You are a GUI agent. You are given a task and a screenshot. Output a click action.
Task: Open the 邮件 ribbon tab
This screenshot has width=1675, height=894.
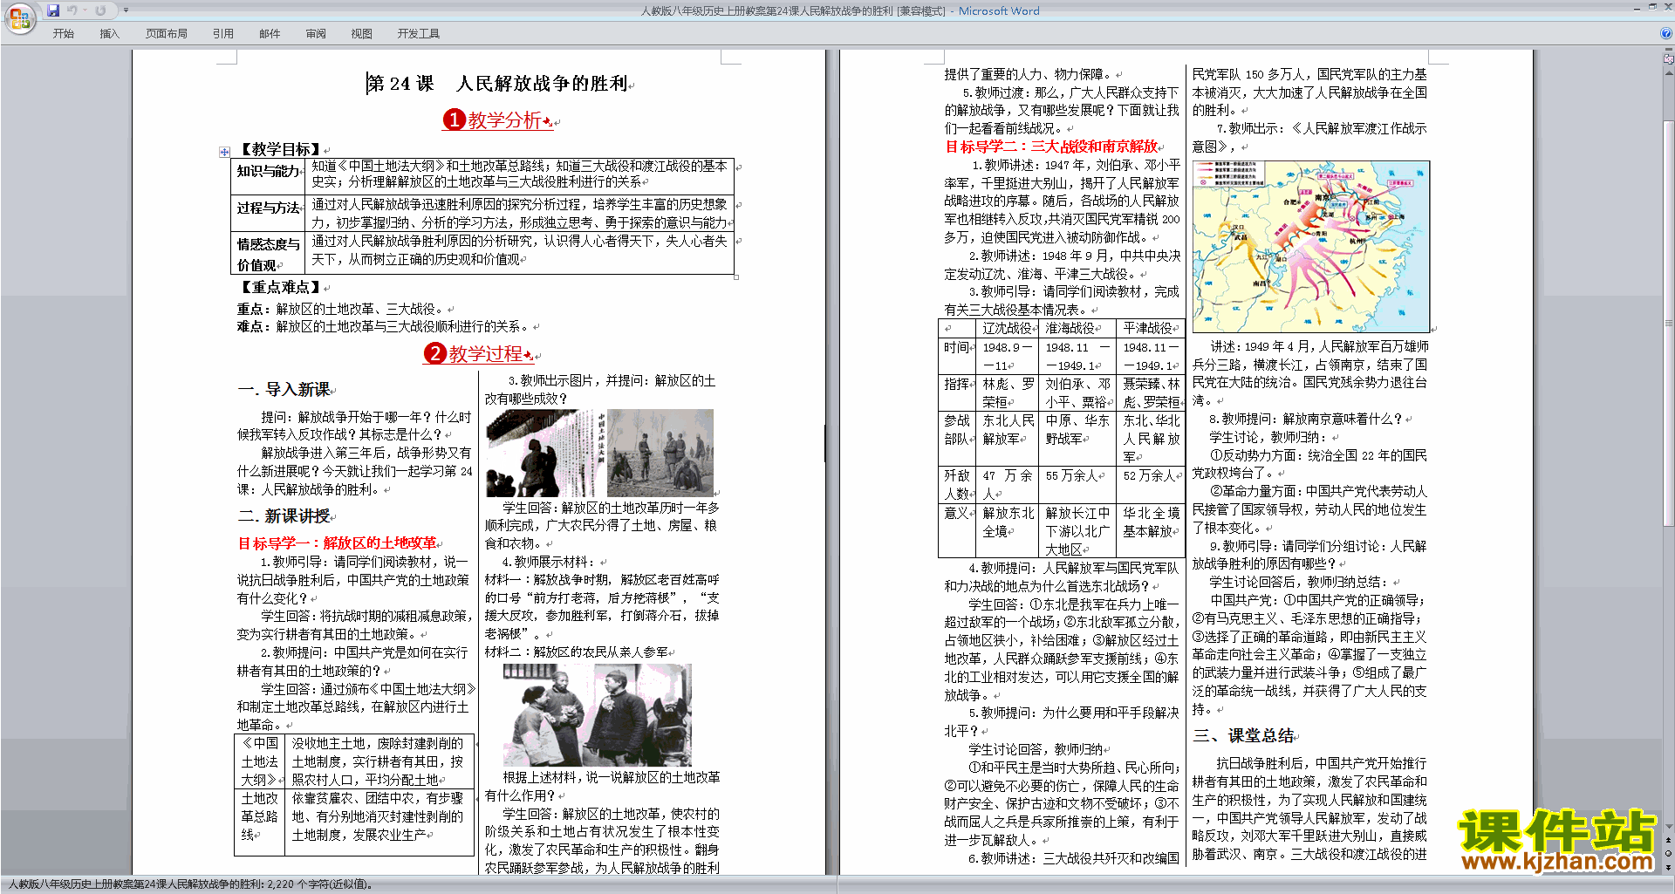tap(270, 33)
